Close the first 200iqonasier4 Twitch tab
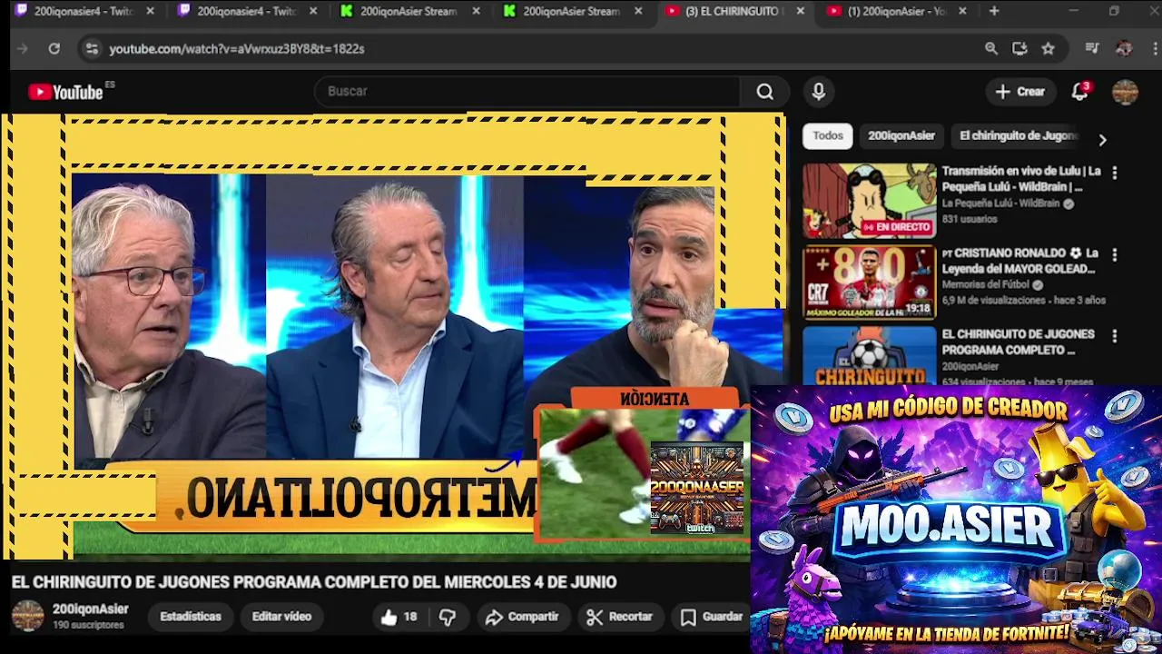Viewport: 1162px width, 654px height. (150, 11)
